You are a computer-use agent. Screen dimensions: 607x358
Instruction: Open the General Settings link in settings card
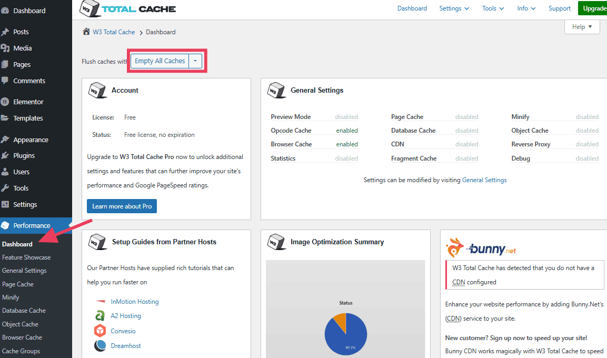pyautogui.click(x=484, y=180)
